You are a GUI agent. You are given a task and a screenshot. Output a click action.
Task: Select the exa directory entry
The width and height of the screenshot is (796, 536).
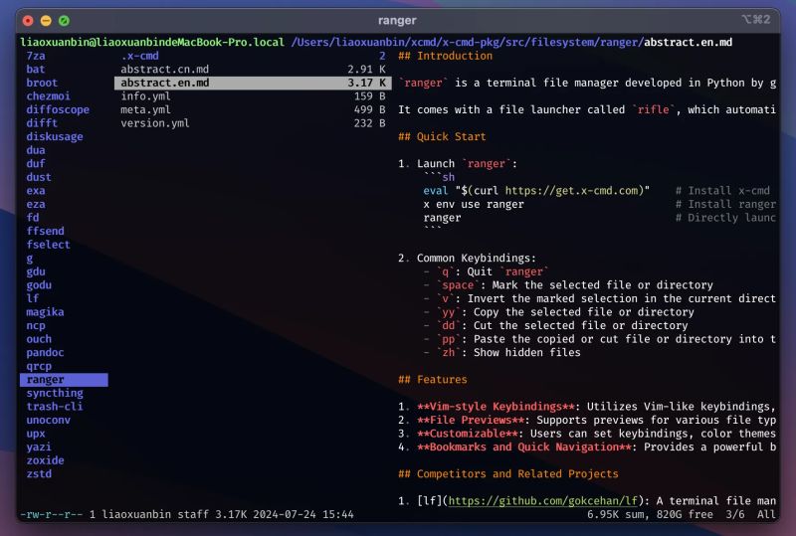point(36,190)
